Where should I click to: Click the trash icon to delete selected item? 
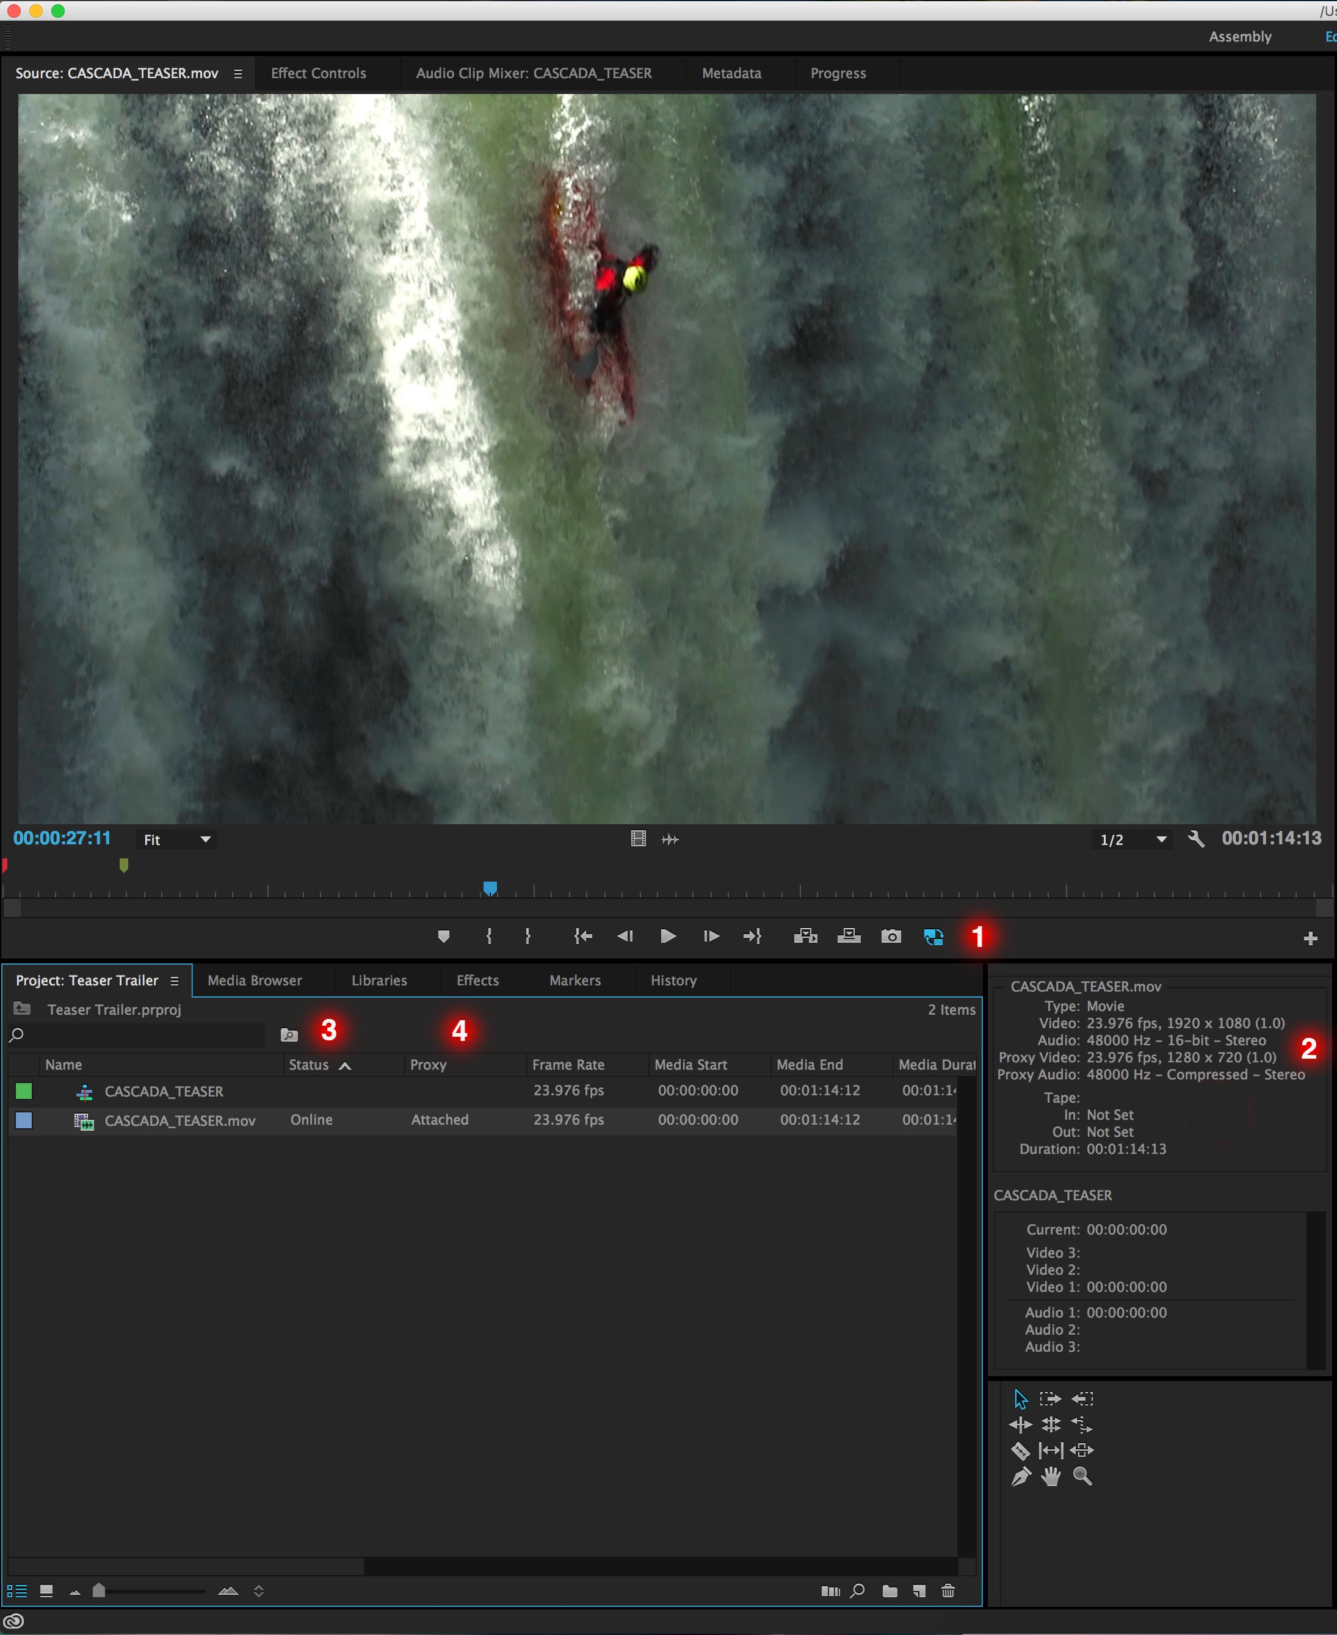[948, 1591]
